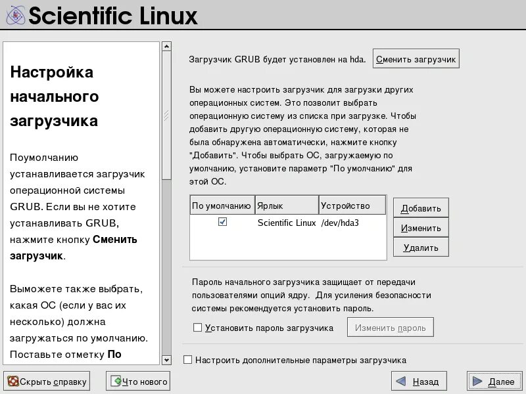Click Добавить button
This screenshot has height=394, width=526.
point(421,208)
